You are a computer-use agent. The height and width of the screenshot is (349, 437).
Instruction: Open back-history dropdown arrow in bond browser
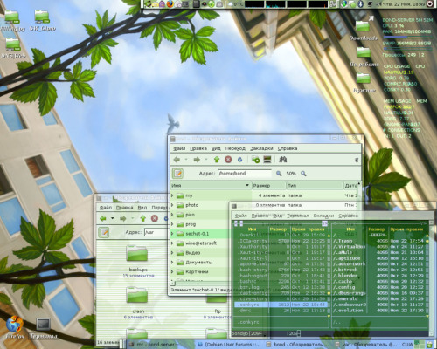coord(186,160)
